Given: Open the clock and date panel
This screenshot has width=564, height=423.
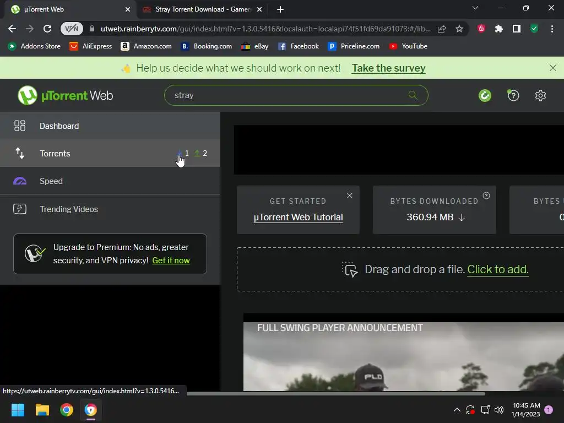Looking at the screenshot, I should 526,410.
